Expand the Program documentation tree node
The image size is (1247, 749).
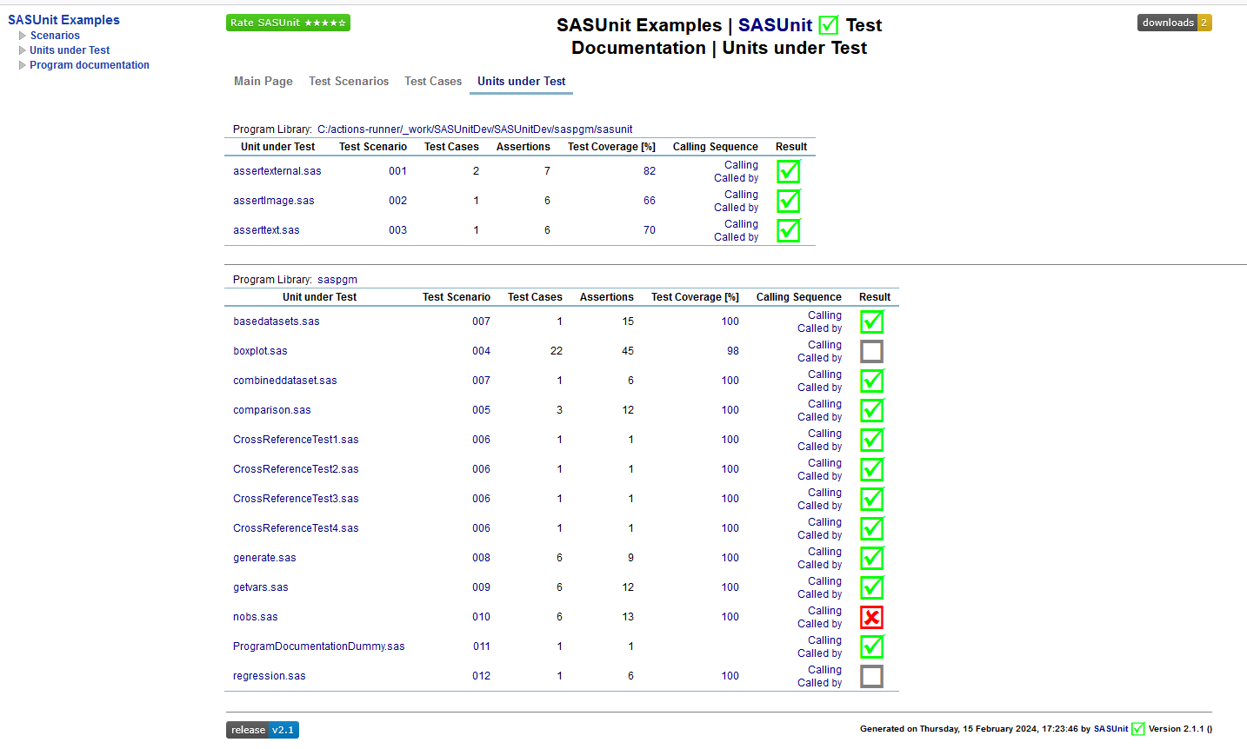(x=23, y=65)
